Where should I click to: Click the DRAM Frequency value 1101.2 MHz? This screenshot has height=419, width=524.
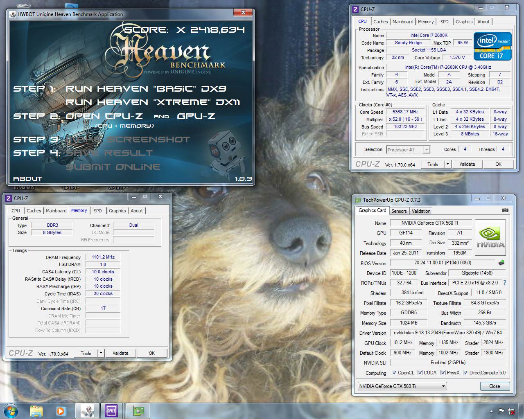(103, 257)
